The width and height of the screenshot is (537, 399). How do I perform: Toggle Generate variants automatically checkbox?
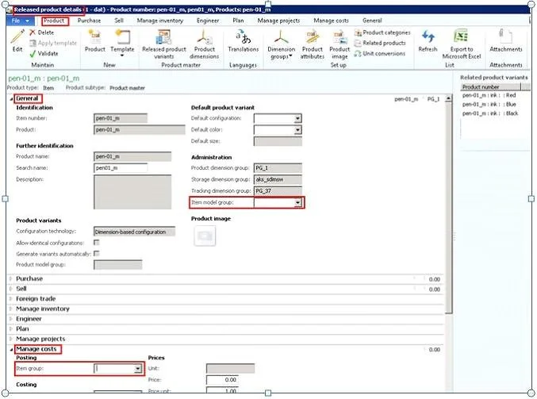pyautogui.click(x=97, y=254)
